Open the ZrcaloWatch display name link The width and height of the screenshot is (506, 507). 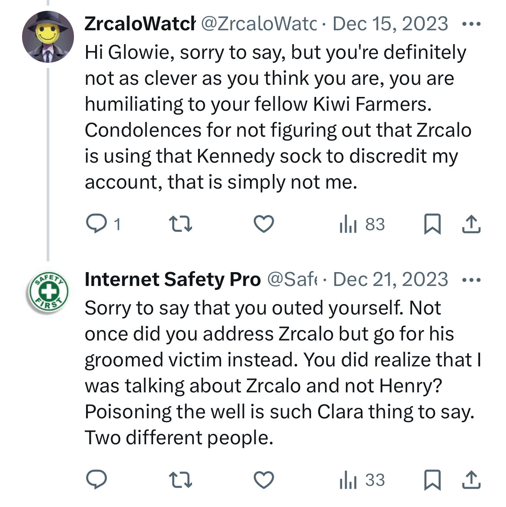140,24
